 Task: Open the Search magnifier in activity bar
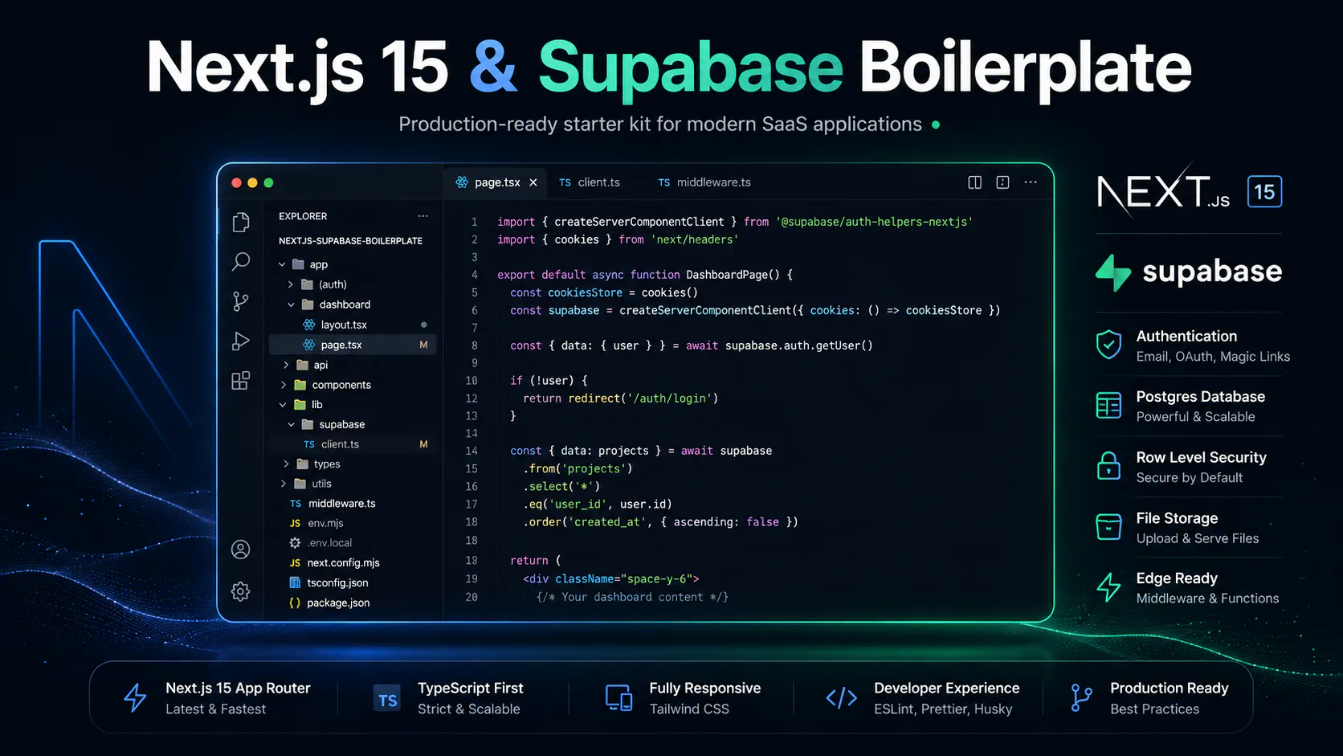241,262
